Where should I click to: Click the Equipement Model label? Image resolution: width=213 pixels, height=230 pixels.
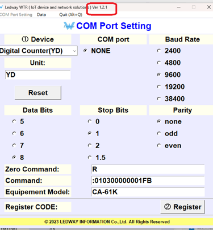[37, 192]
